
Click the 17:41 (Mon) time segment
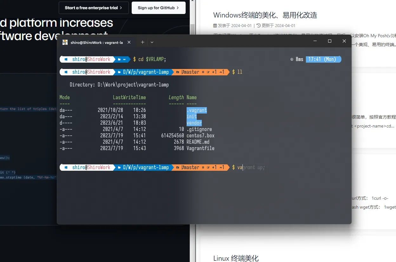[x=322, y=59]
